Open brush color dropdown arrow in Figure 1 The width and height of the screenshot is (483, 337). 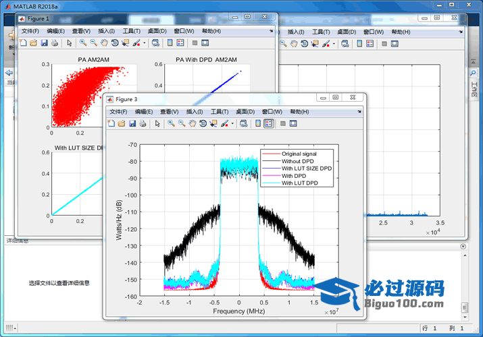pos(144,43)
